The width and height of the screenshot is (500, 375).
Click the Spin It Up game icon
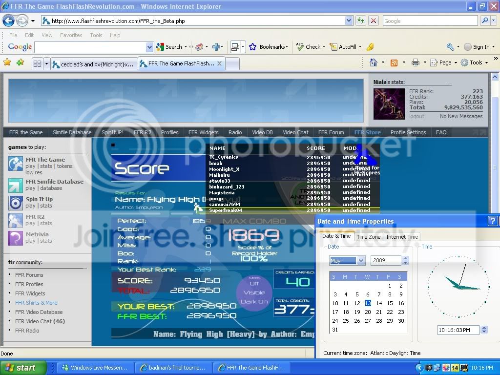[16, 203]
